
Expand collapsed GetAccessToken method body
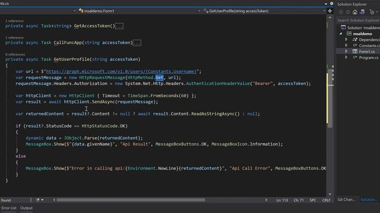click(x=119, y=26)
